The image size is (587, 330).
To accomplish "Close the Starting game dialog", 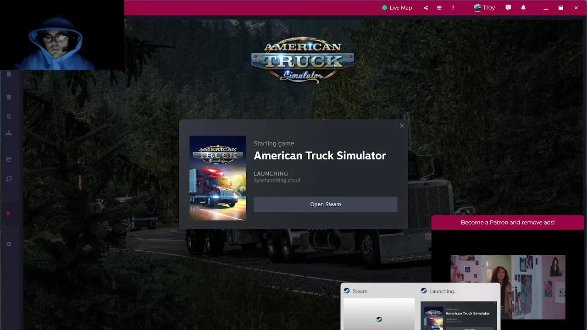I will point(402,126).
